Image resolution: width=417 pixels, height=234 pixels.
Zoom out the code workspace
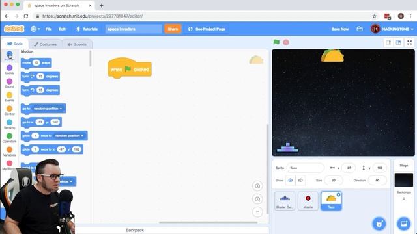click(x=257, y=199)
